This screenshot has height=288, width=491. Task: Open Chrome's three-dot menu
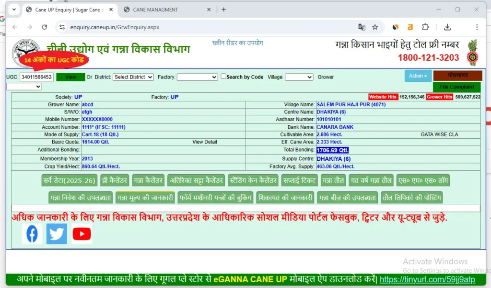click(x=477, y=27)
